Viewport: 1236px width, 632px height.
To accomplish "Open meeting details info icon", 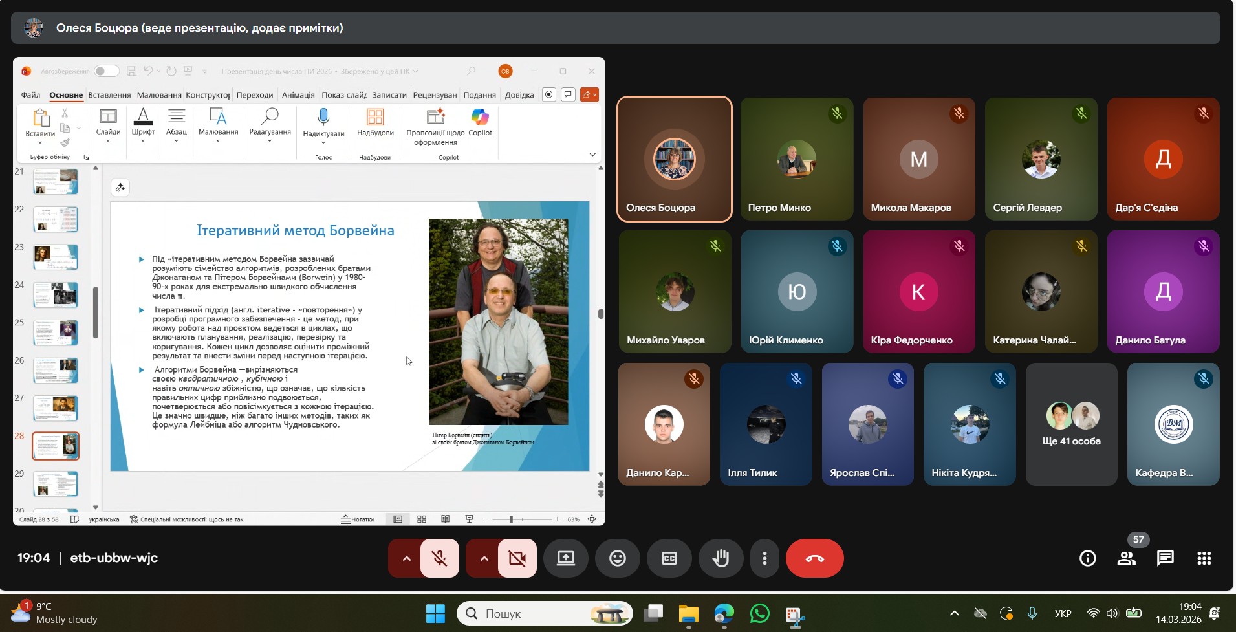I will click(1088, 558).
